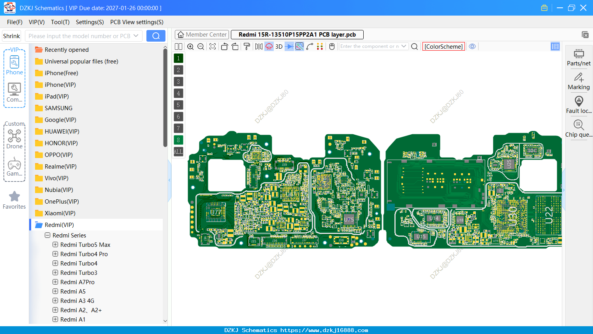
Task: Click the Shrink button
Action: coord(11,36)
